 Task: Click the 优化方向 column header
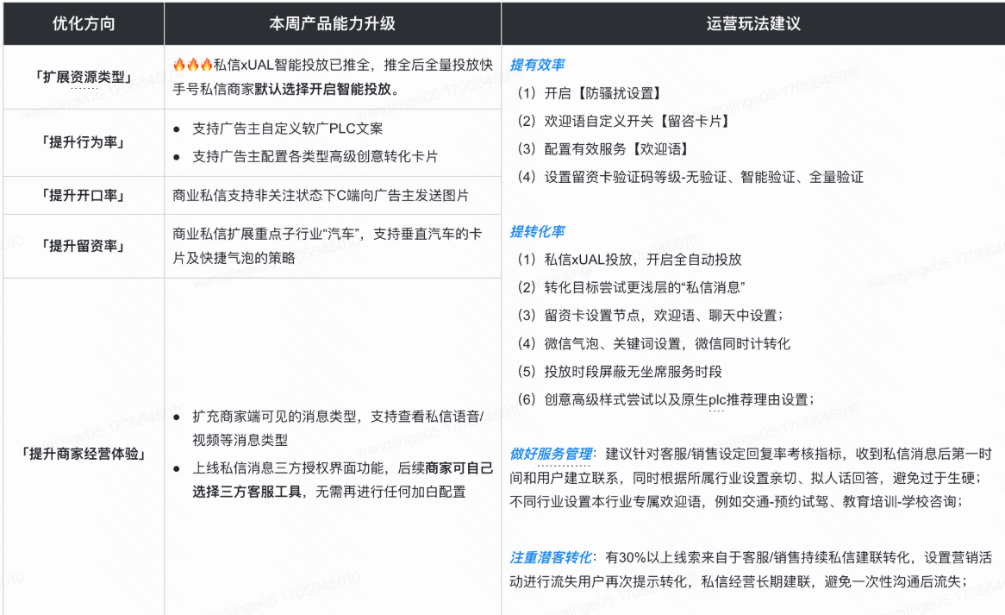pyautogui.click(x=84, y=24)
